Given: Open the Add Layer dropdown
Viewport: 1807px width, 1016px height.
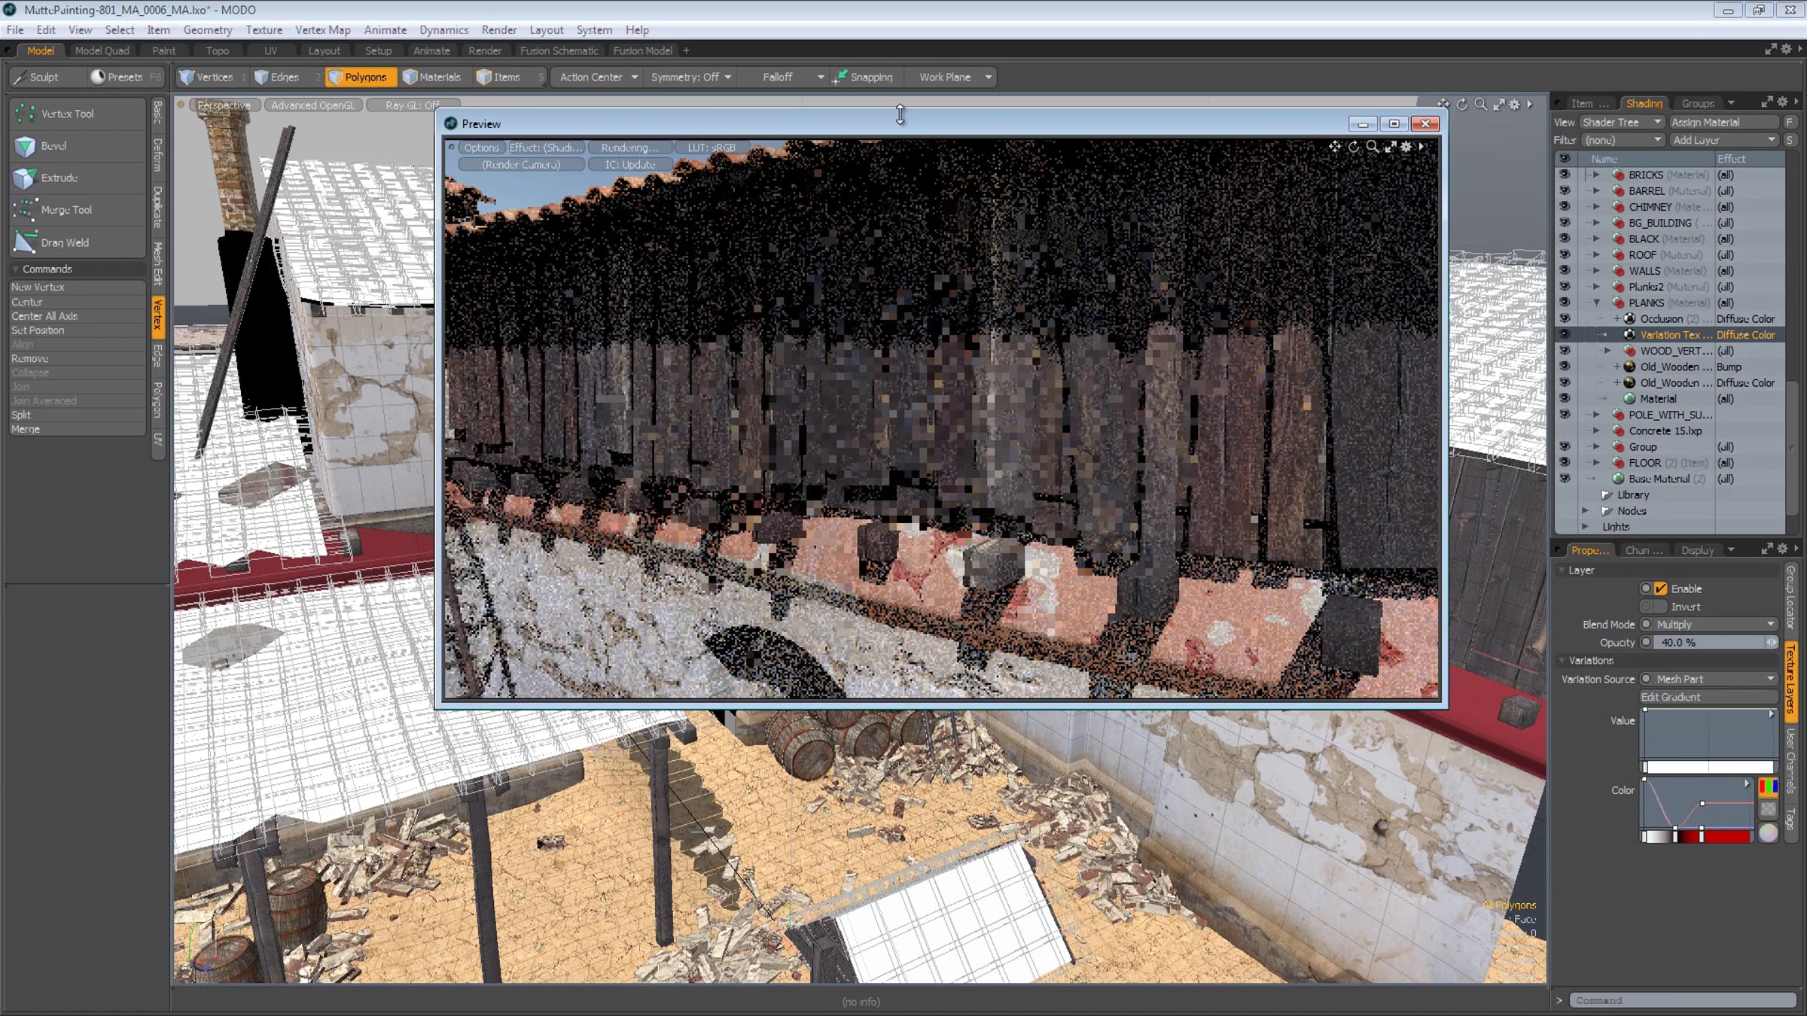Looking at the screenshot, I should tap(1723, 140).
